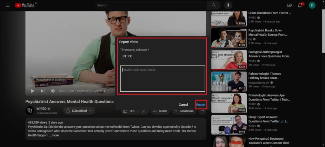Share the video
The width and height of the screenshot is (325, 147).
click(160, 111)
